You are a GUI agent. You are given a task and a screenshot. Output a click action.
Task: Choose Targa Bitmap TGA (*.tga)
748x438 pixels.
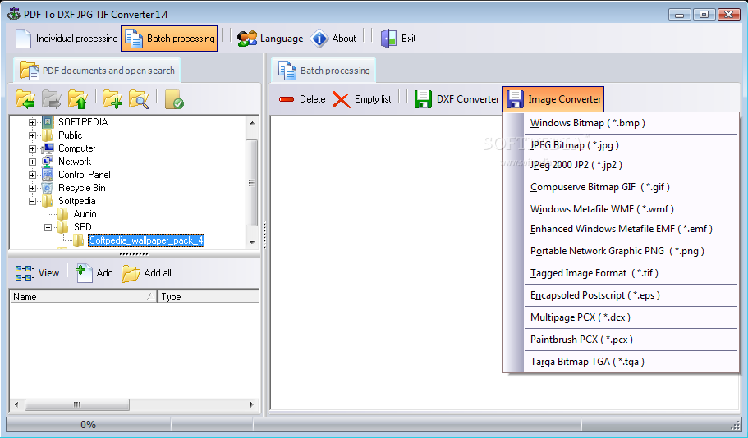[631, 361]
